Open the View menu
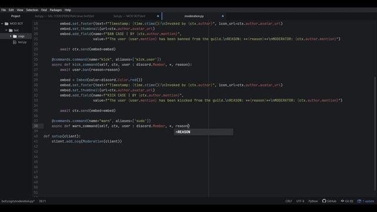 tap(20, 10)
